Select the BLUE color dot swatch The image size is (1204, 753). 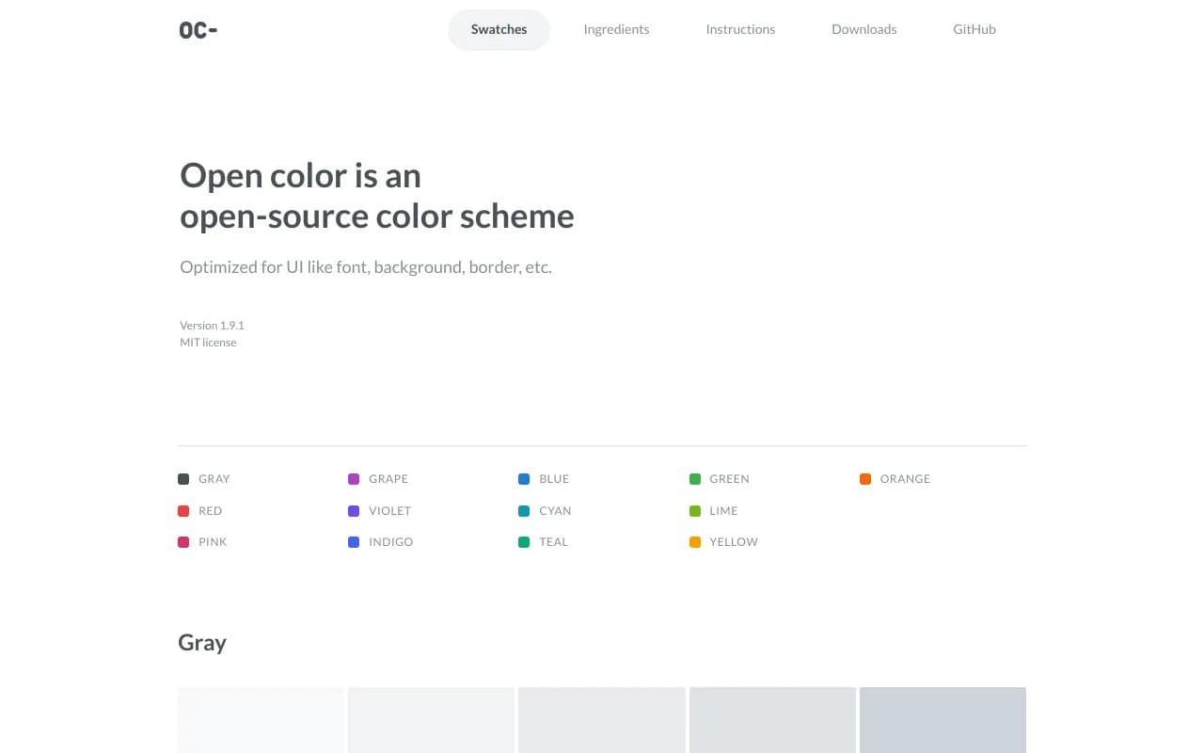tap(524, 479)
